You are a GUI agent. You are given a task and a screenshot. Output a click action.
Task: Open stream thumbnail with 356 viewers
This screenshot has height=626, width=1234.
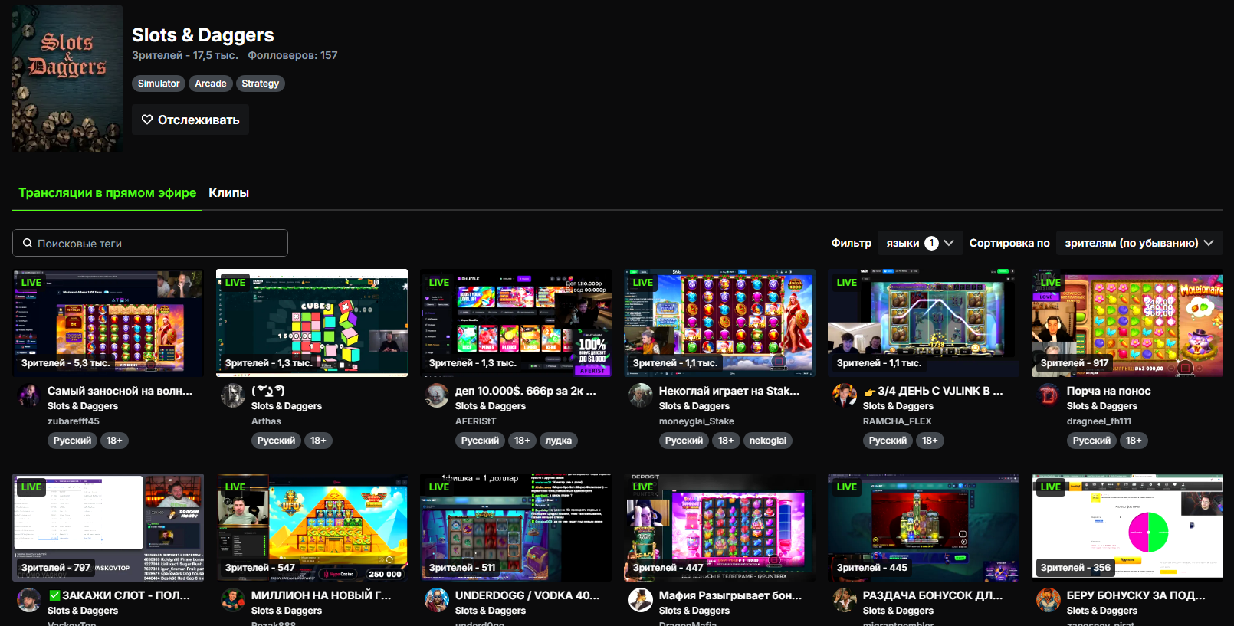coord(1127,527)
